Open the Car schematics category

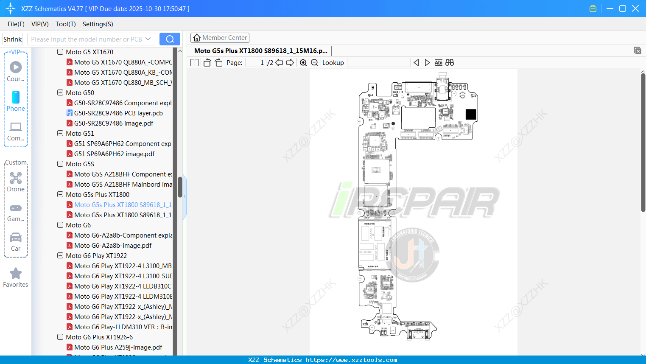pos(15,241)
